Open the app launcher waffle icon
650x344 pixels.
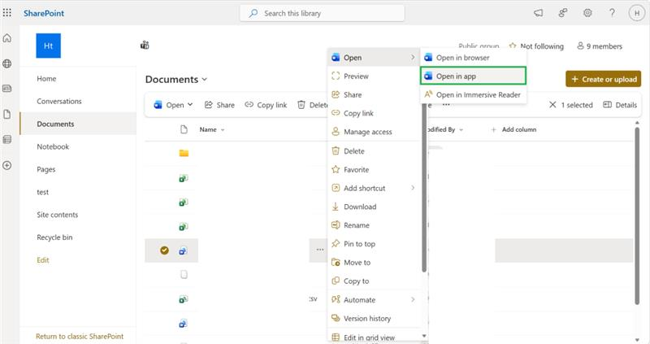click(7, 13)
